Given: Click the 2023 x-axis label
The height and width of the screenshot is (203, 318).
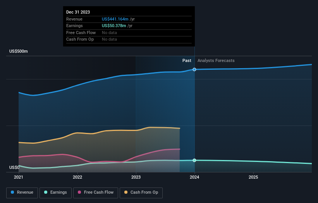Looking at the screenshot, I should (136, 177).
